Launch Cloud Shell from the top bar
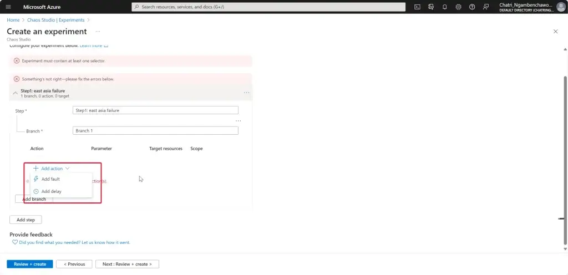Screen dimensions: 568x275 click(x=417, y=7)
